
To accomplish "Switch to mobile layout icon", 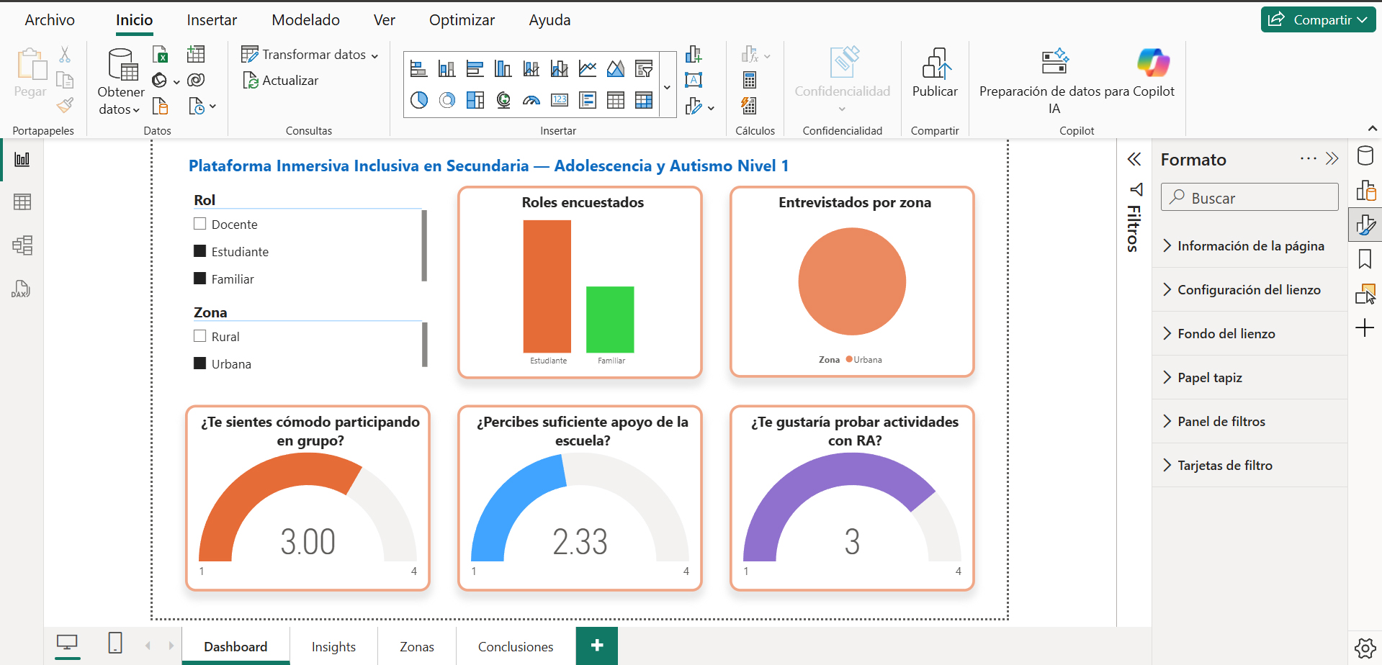I will (115, 643).
